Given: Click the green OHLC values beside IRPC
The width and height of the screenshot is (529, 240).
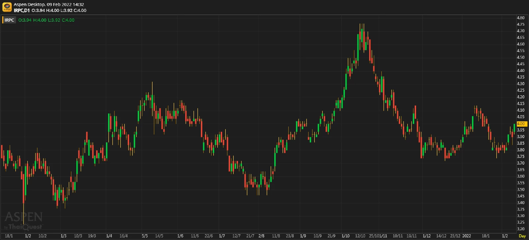Looking at the screenshot, I should 46,20.
